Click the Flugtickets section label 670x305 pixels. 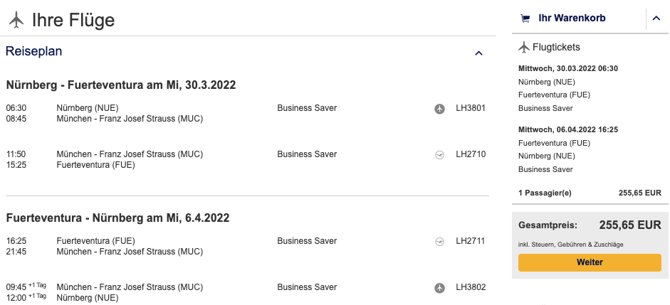pyautogui.click(x=556, y=48)
